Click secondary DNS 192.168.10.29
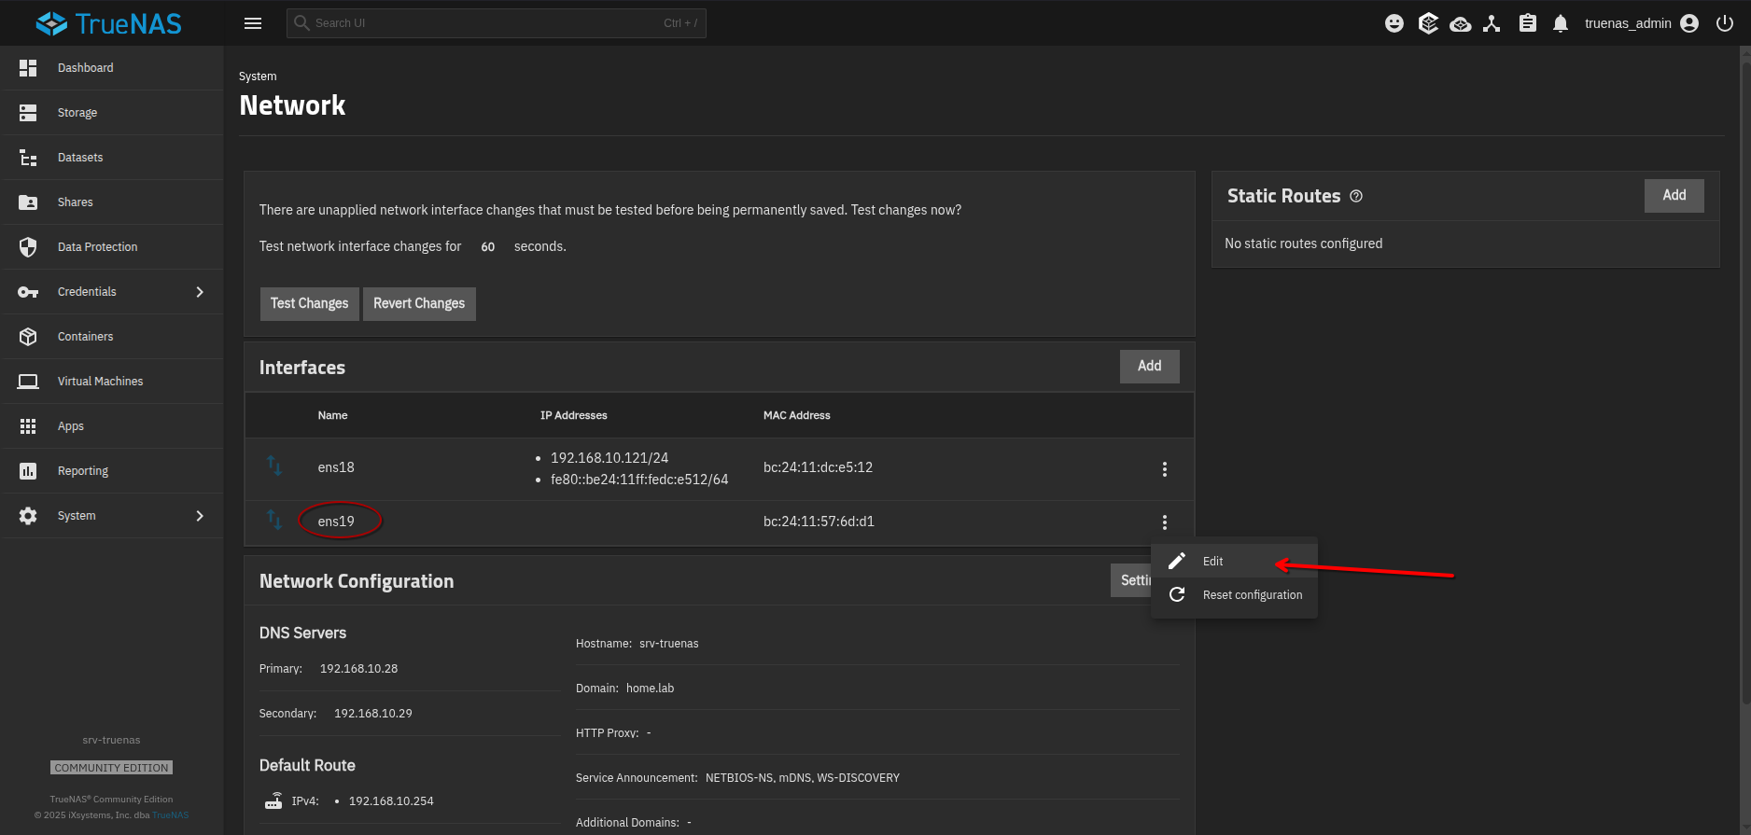1751x835 pixels. pos(372,714)
